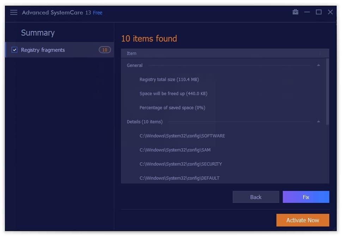This screenshot has height=236, width=342.
Task: Minimize the Advanced SystemCare window
Action: click(x=307, y=12)
